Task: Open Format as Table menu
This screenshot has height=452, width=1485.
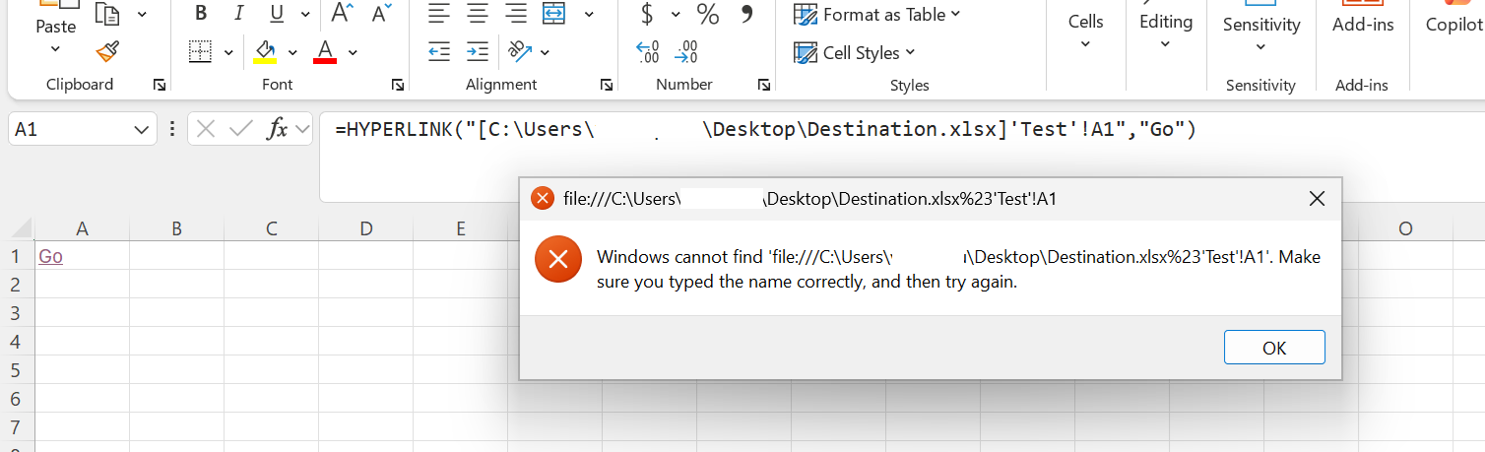Action: coord(876,14)
